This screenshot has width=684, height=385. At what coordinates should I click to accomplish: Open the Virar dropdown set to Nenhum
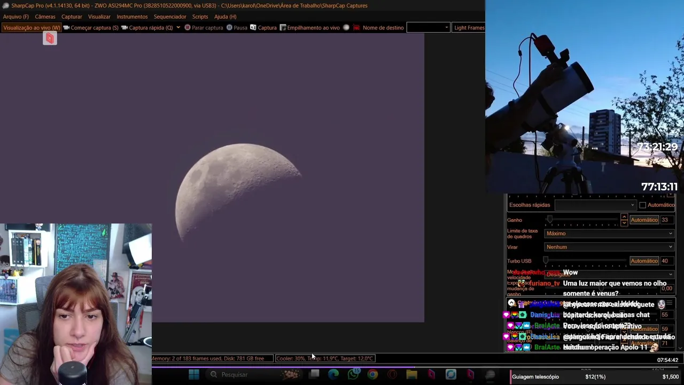[x=610, y=247]
